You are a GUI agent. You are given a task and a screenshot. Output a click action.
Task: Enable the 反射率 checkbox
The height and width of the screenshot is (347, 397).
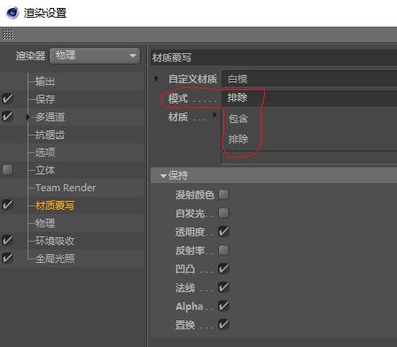223,250
